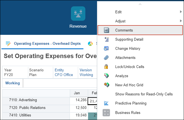Click the 19,048 Utilities Jan cell
This screenshot has width=184, height=120.
click(79, 116)
